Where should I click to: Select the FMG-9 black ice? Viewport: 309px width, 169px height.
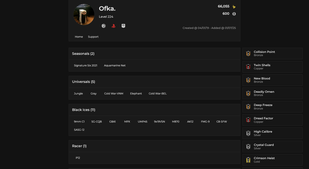(205, 122)
